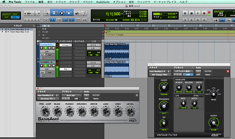Open the トラック menu
This screenshot has height=139, width=235.
61,2
